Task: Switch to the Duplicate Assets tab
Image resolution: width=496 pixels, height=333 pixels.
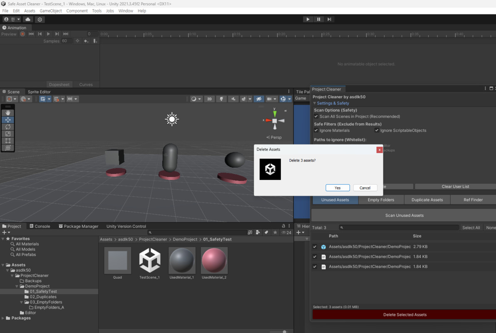Action: 427,200
